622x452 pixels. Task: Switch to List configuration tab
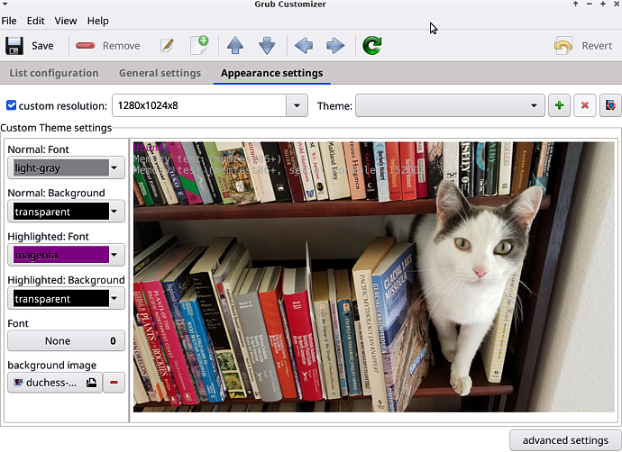pos(54,73)
